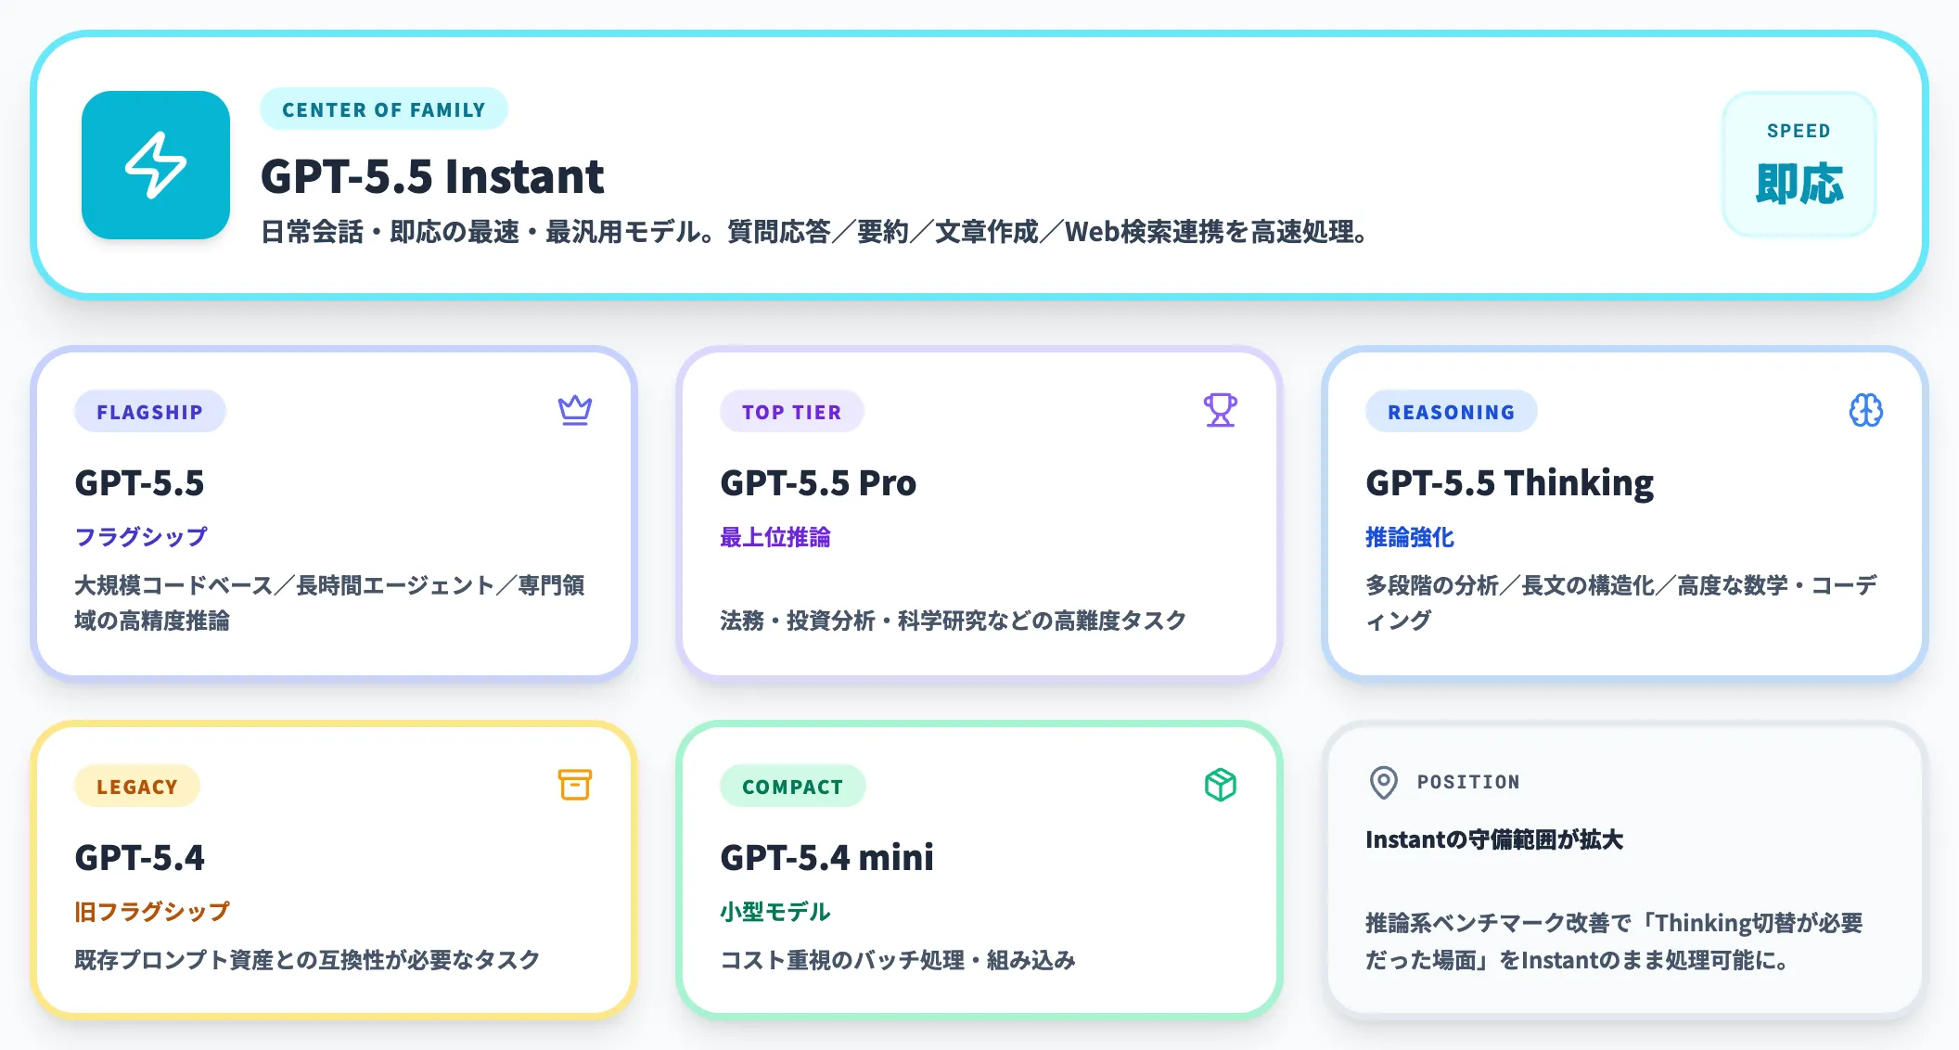Select the FLAGSHIP tag
This screenshot has width=1959, height=1050.
click(x=150, y=412)
